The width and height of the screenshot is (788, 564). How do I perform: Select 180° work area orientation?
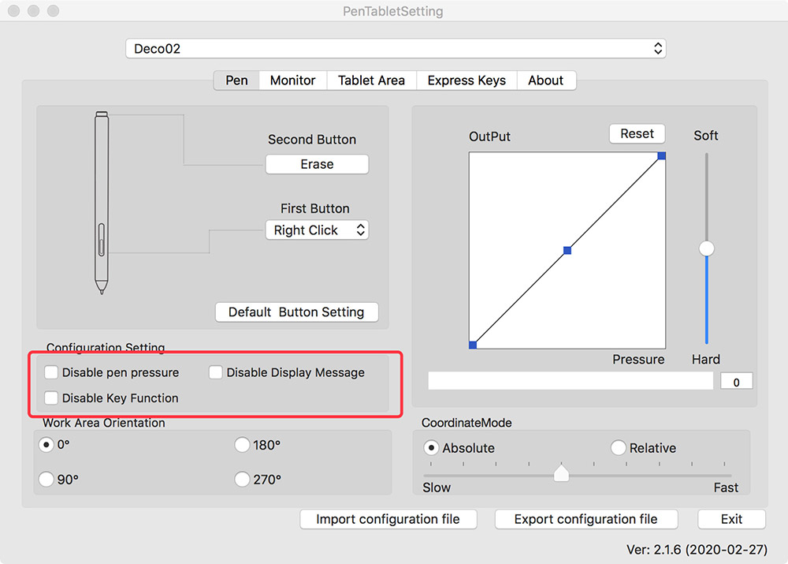point(242,445)
